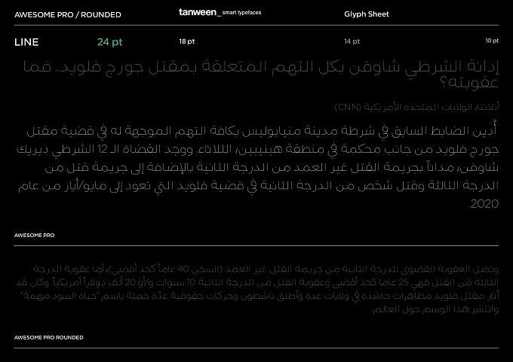Click the CNN dateline line
This screenshot has width=513, height=362.
click(x=416, y=107)
